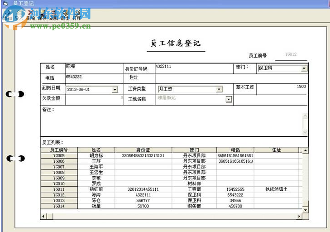Viewport: 330px width, 232px height.
Task: Click the 欠款金额 debt amount field
Action: (x=95, y=100)
